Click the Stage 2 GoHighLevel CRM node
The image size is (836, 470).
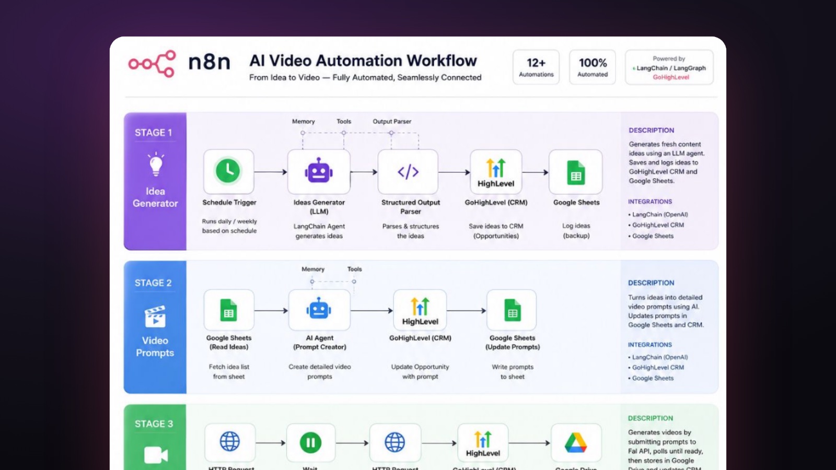pos(420,310)
